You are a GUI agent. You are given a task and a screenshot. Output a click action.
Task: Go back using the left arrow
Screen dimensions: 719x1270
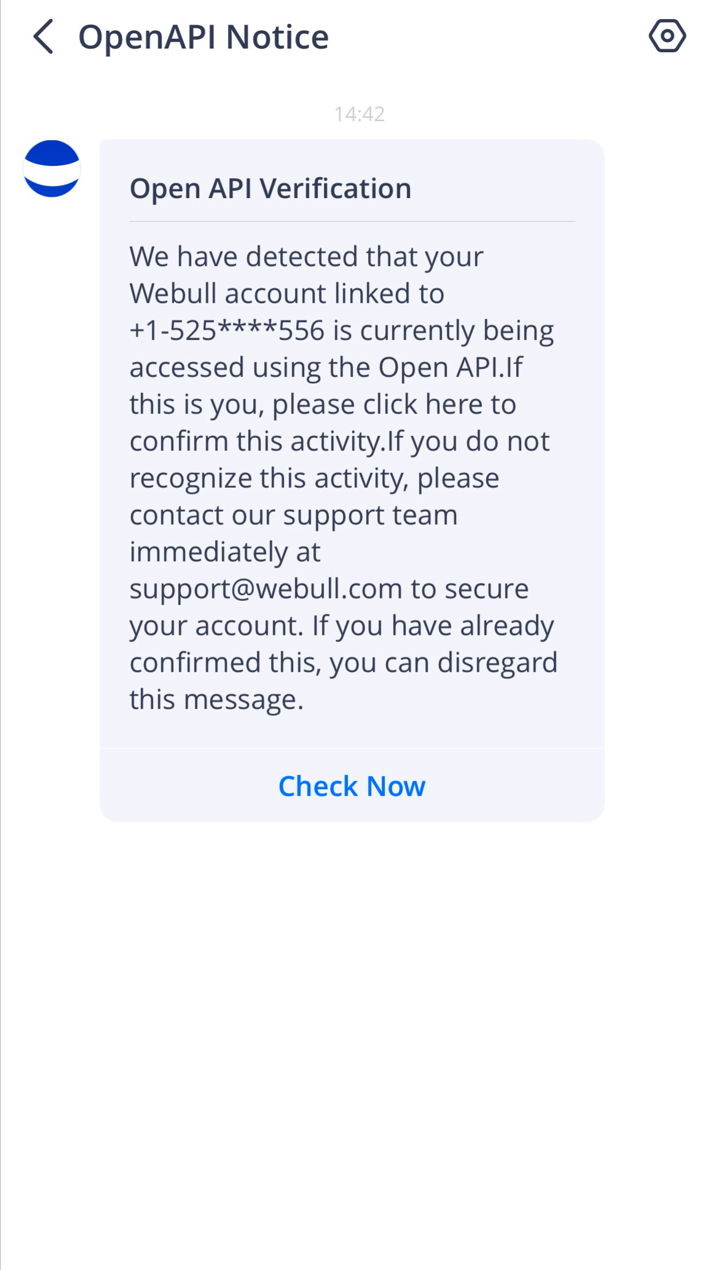(43, 37)
